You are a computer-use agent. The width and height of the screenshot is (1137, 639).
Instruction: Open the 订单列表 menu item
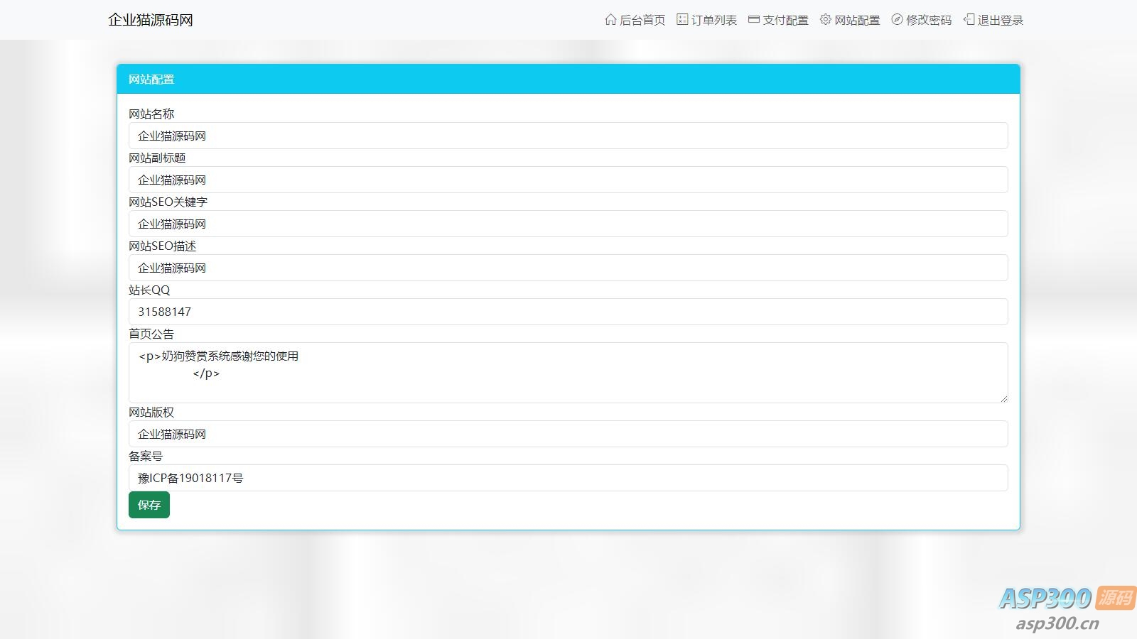[713, 21]
